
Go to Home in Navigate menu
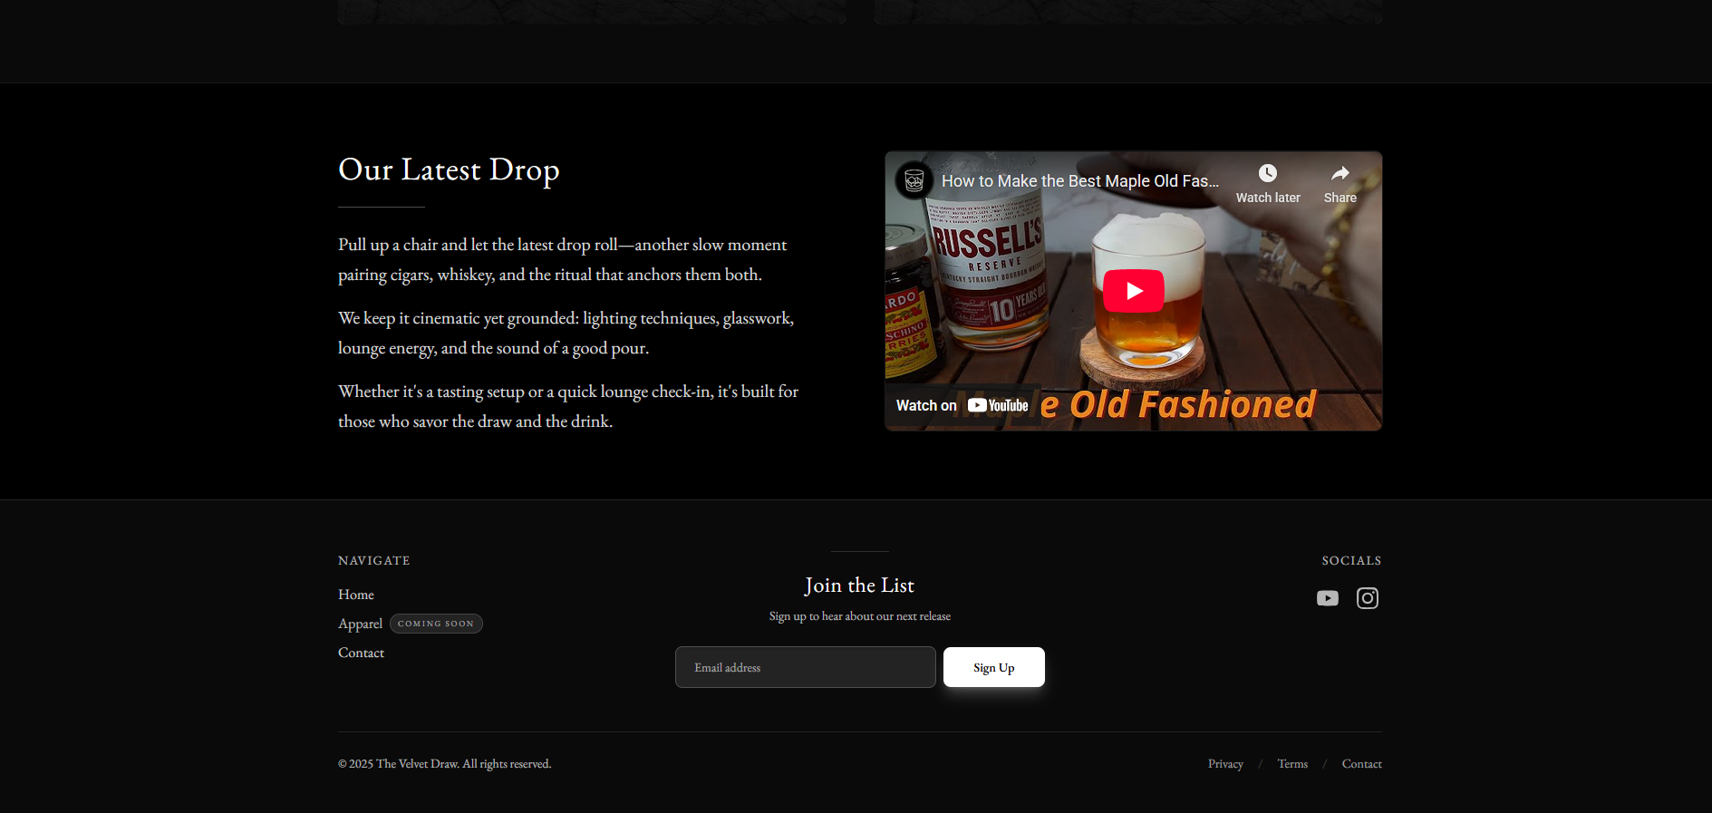tap(356, 595)
